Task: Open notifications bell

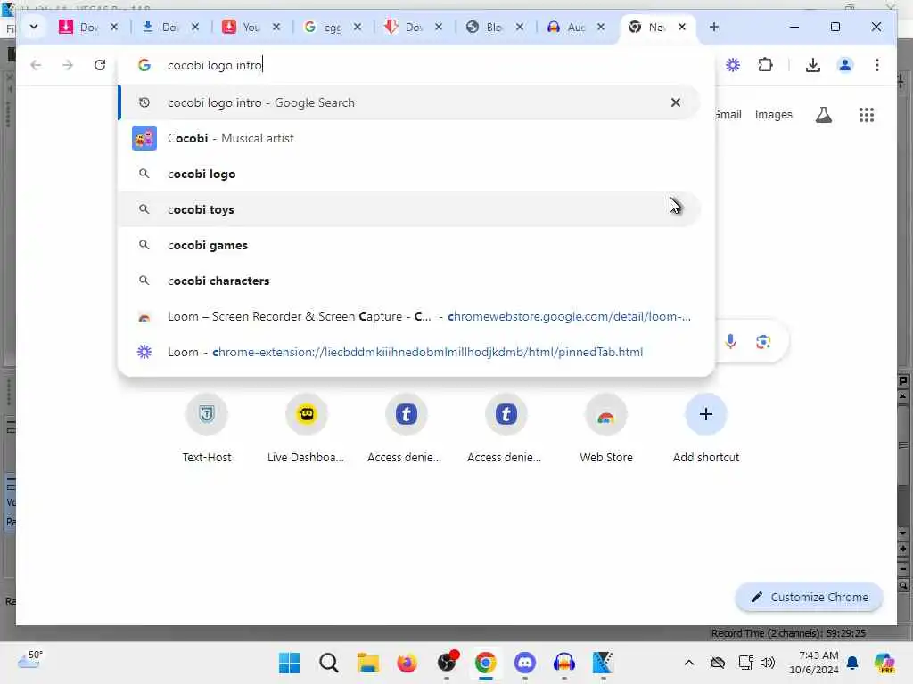Action: (x=851, y=663)
